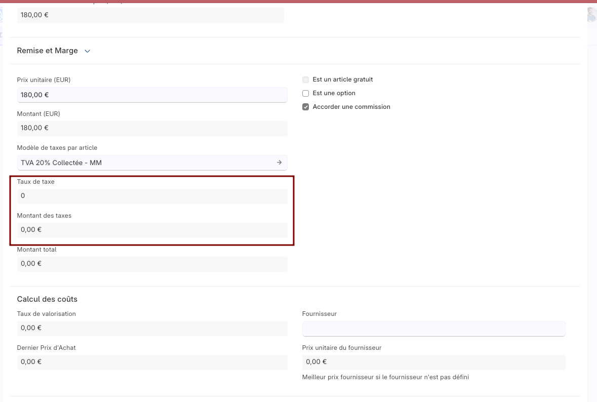Click the user avatar in top-right corner
Viewport: 597px width, 402px height.
coord(591,15)
